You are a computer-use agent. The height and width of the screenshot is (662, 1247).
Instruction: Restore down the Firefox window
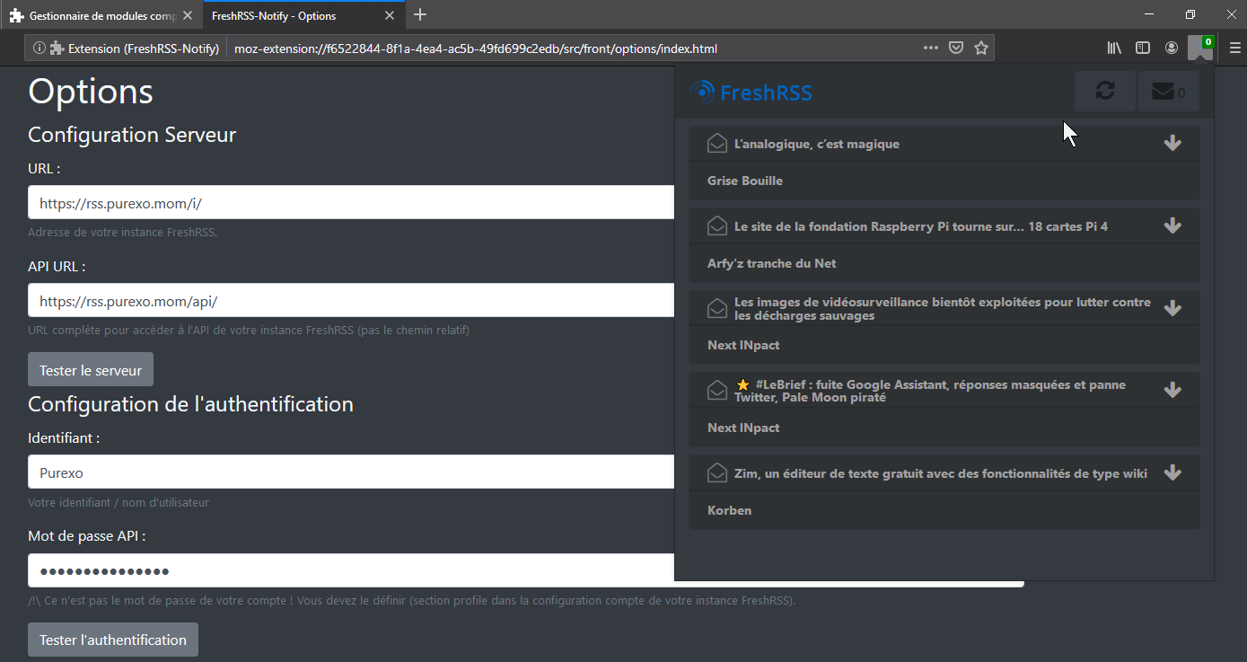(1190, 14)
